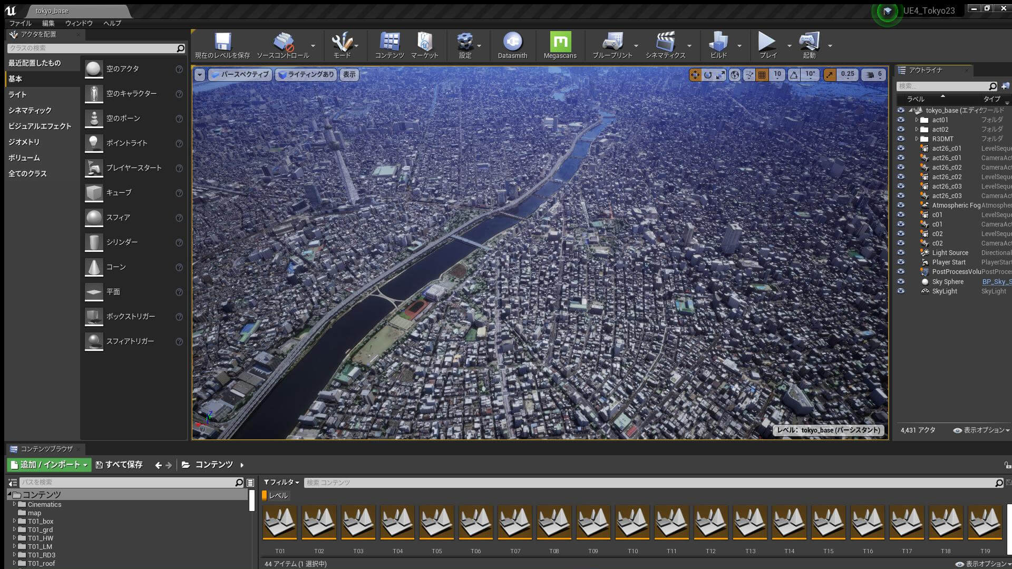Toggle visibility of Sky Sphere actor
Image resolution: width=1012 pixels, height=569 pixels.
[x=901, y=282]
